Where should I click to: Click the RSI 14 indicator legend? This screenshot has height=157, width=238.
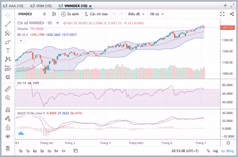22,83
